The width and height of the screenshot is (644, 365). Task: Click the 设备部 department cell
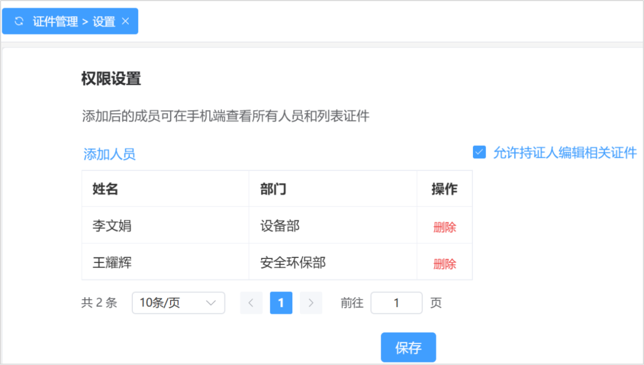[280, 226]
